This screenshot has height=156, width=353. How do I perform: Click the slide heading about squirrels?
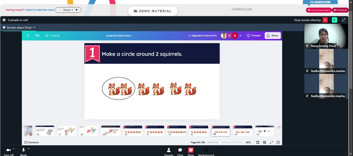[x=142, y=54]
